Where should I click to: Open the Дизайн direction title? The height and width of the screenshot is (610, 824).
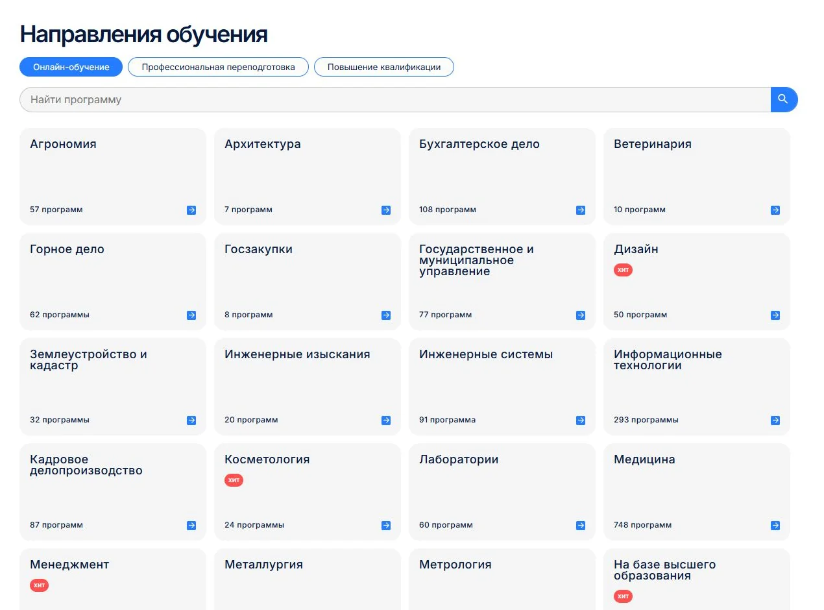click(x=636, y=249)
